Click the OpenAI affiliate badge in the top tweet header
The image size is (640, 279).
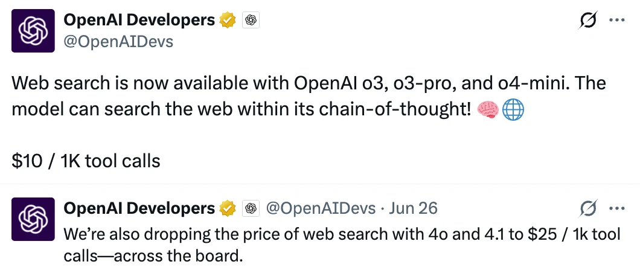(x=251, y=20)
